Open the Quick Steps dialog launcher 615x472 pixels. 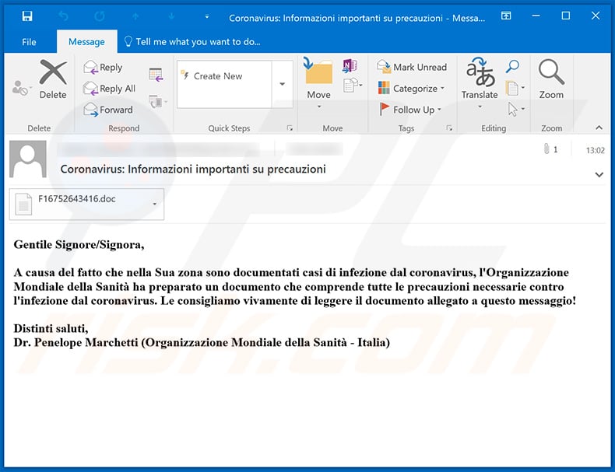point(290,128)
